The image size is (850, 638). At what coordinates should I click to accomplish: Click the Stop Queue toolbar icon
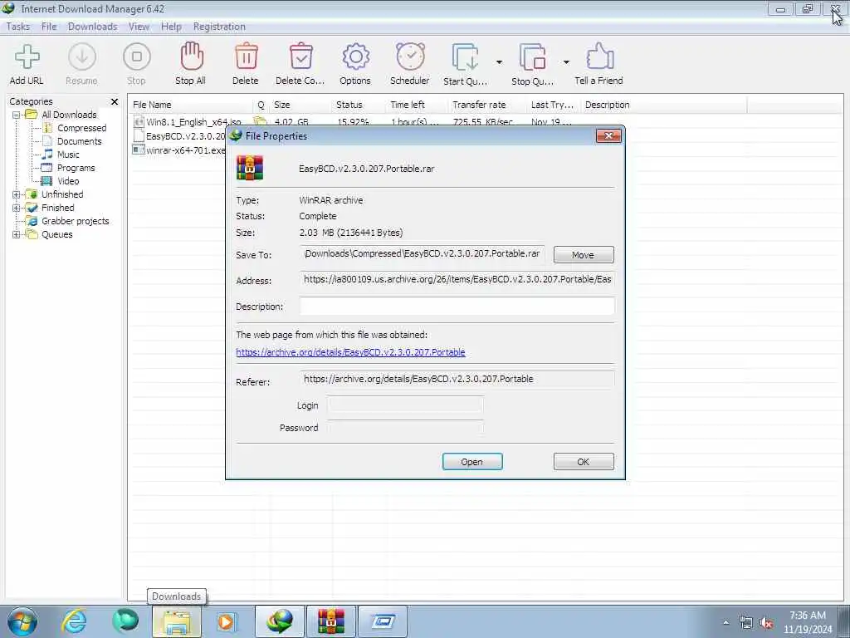(x=532, y=57)
